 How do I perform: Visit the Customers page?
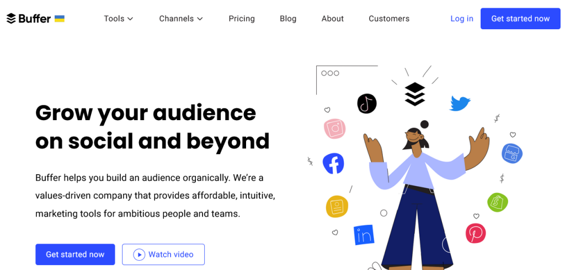pyautogui.click(x=389, y=18)
